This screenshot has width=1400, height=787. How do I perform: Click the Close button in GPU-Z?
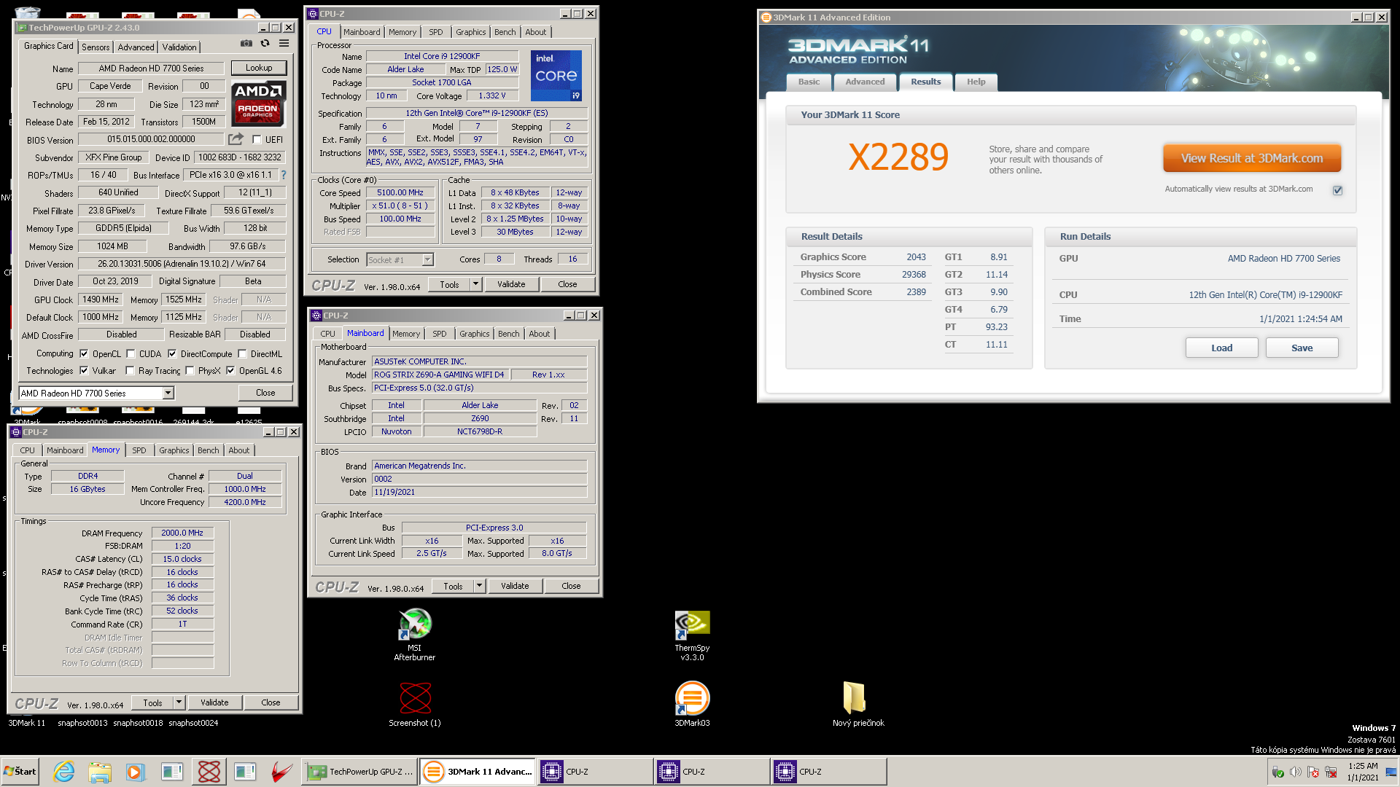click(x=265, y=393)
